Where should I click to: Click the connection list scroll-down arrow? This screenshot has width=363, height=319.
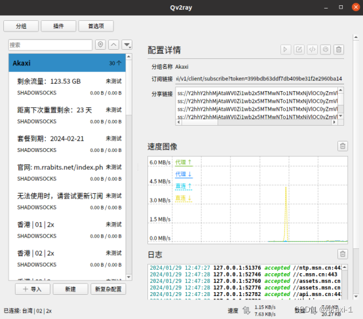point(129,277)
